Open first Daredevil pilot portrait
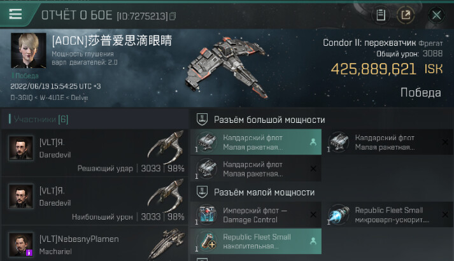454x261 pixels. coord(20,148)
